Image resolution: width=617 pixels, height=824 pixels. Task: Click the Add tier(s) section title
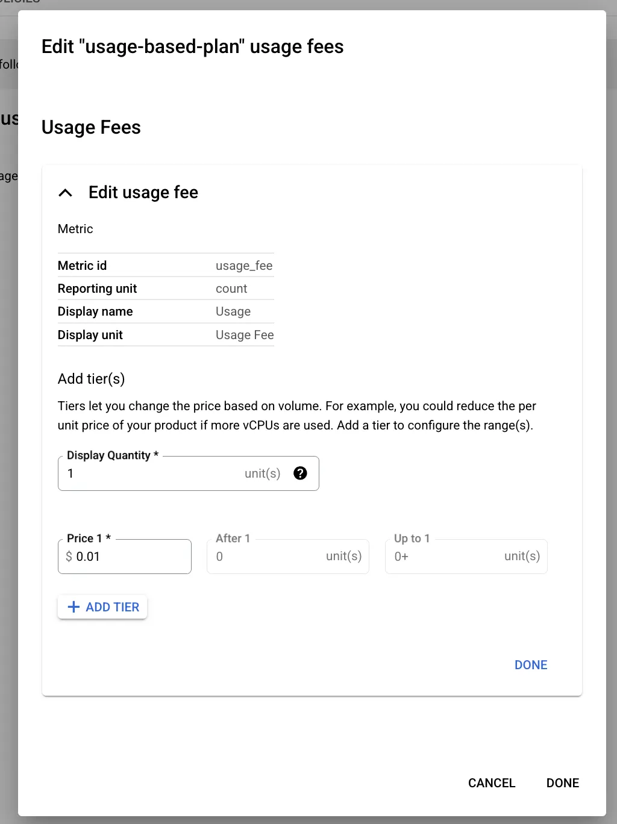click(91, 378)
